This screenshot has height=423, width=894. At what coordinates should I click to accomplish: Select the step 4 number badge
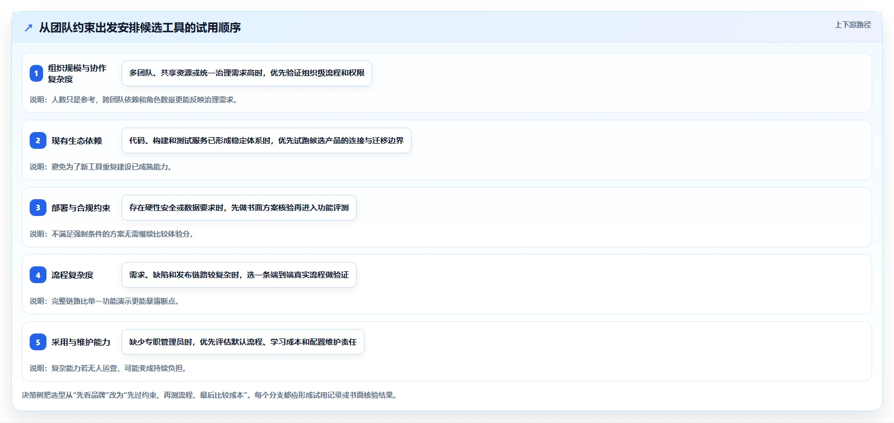pyautogui.click(x=38, y=275)
